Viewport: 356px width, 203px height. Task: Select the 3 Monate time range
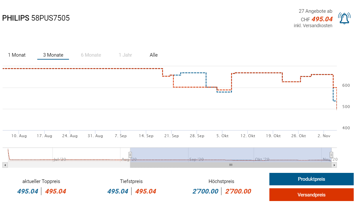click(x=53, y=55)
